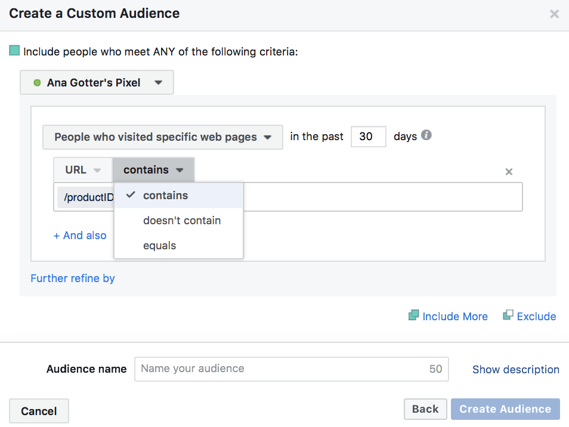Open the Ana Gotter's Pixel dropdown
Viewport: 569px width, 427px height.
97,83
